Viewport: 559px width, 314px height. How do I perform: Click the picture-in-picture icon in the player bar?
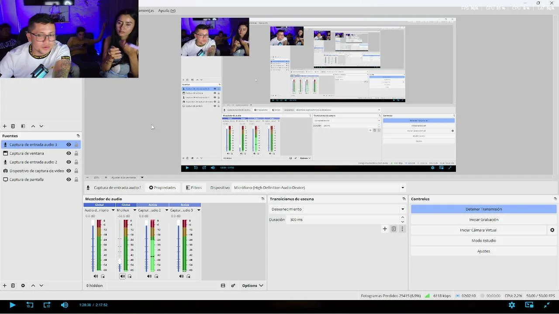[x=529, y=305]
